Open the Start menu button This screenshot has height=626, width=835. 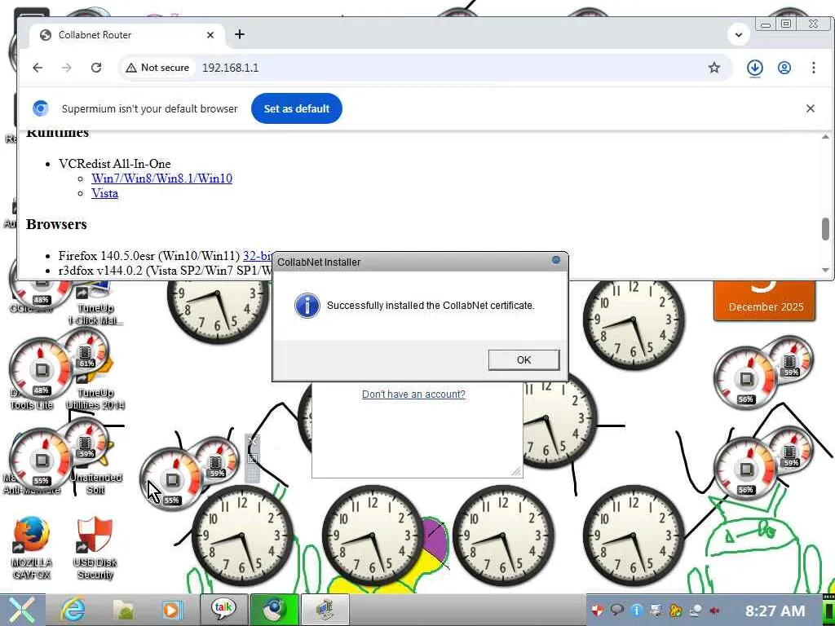click(21, 610)
